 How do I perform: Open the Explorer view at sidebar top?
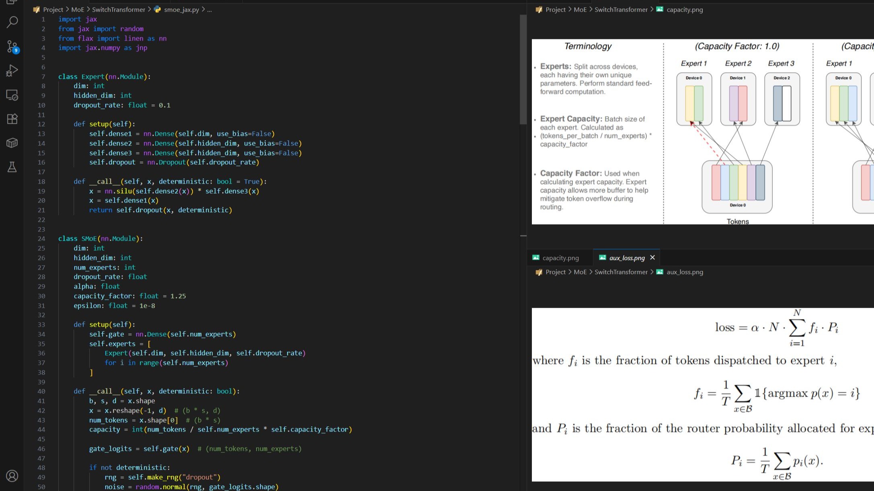[12, 2]
